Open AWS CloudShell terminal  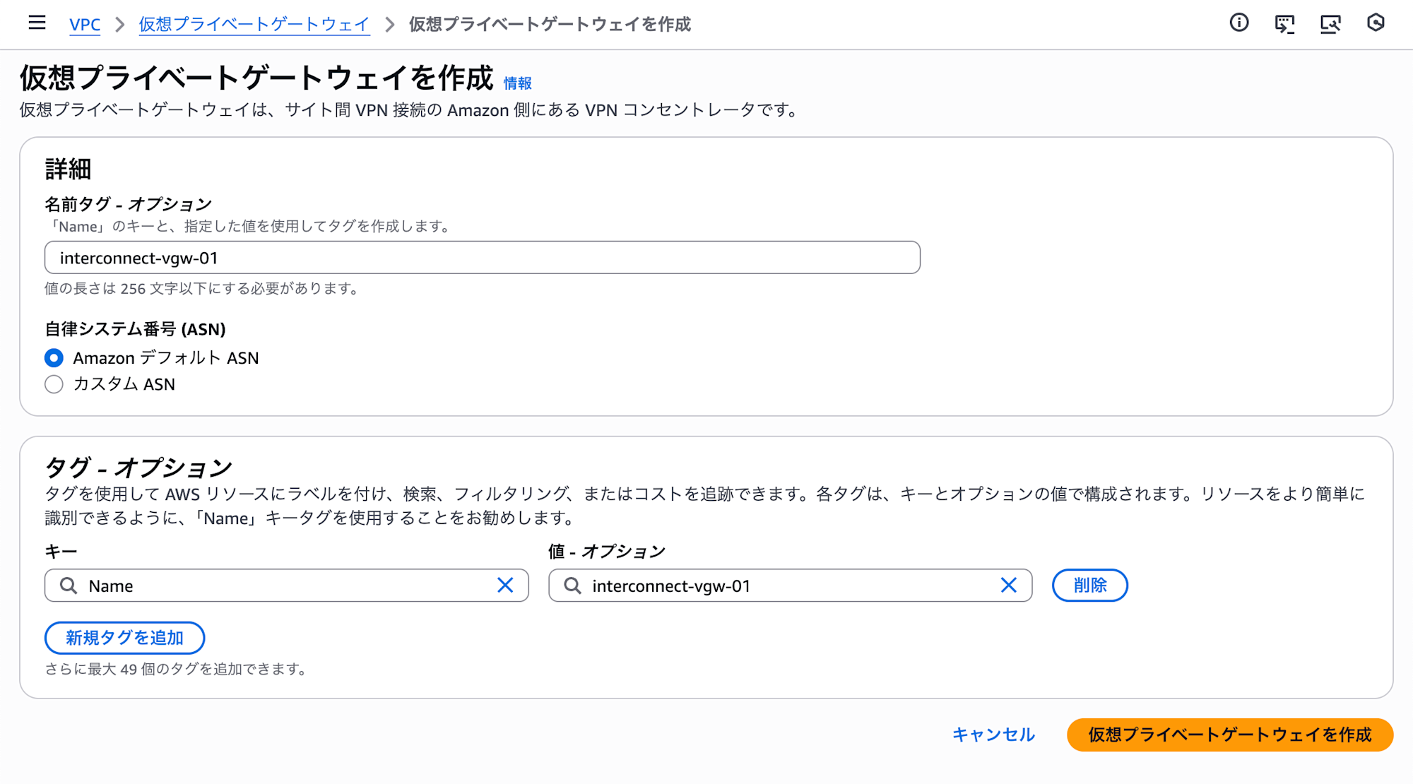coord(1285,23)
